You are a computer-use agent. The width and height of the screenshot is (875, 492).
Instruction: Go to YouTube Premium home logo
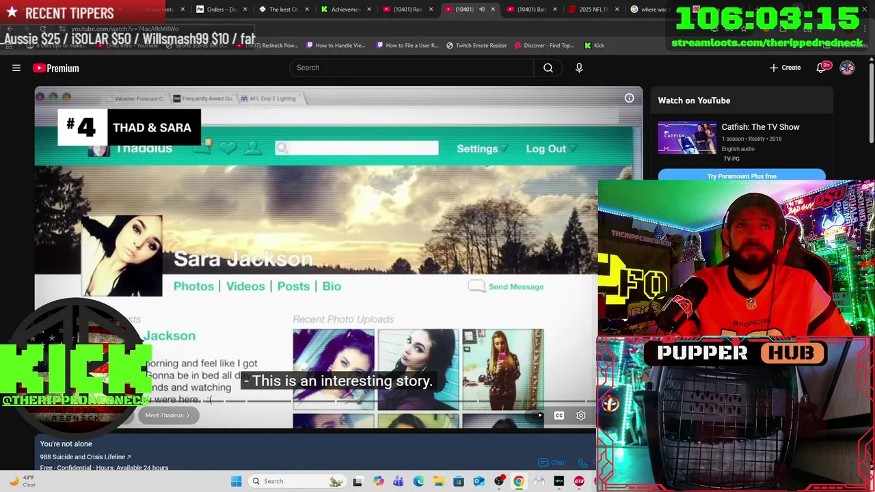click(x=56, y=68)
